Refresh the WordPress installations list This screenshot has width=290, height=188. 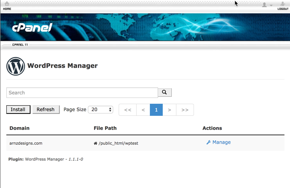tap(46, 110)
